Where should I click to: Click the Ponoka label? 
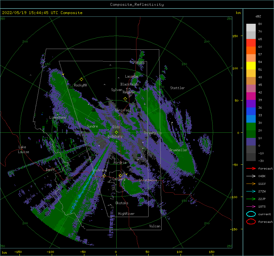(139, 63)
